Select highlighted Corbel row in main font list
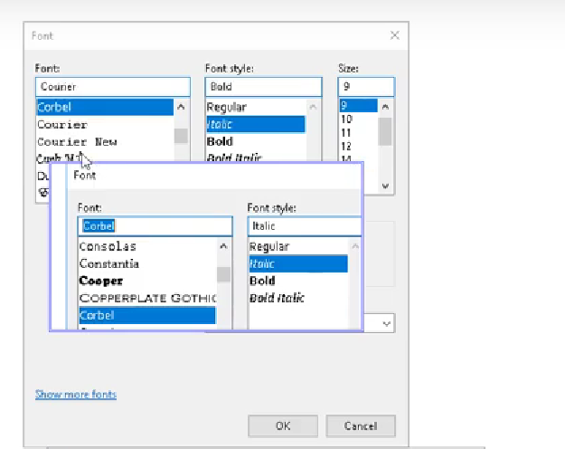The width and height of the screenshot is (565, 449). point(105,107)
